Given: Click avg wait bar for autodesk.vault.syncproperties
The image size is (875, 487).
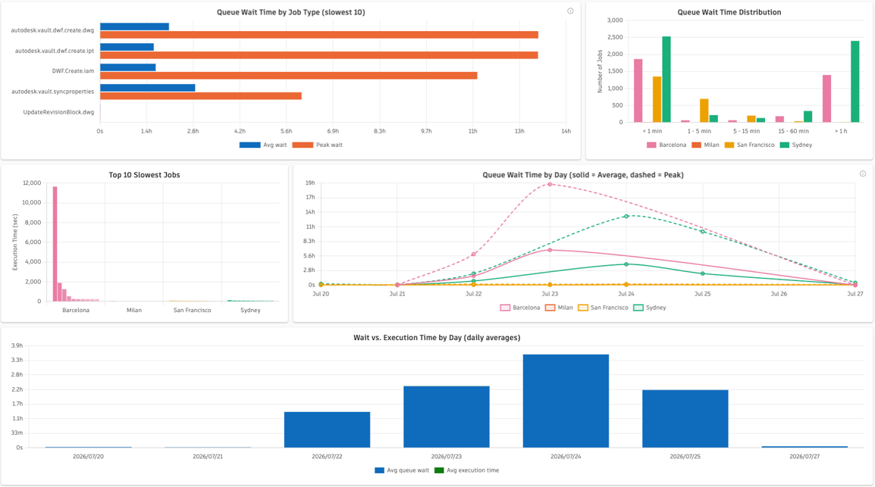Looking at the screenshot, I should tap(148, 88).
